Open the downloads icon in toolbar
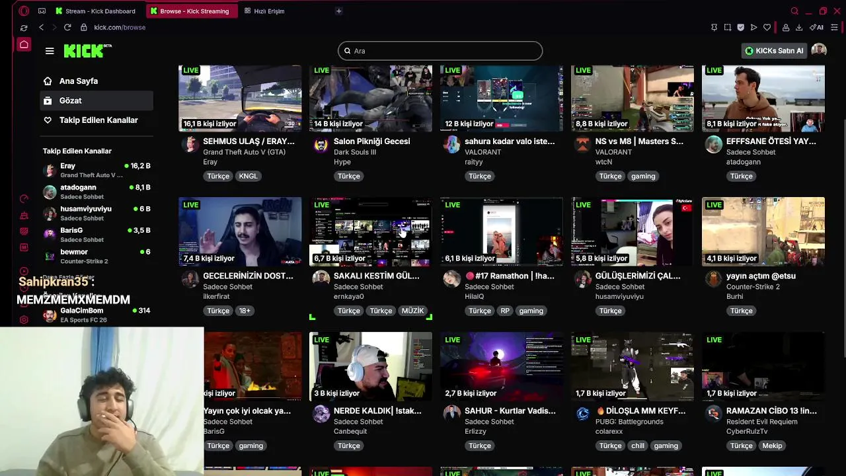The width and height of the screenshot is (846, 476). coord(799,27)
